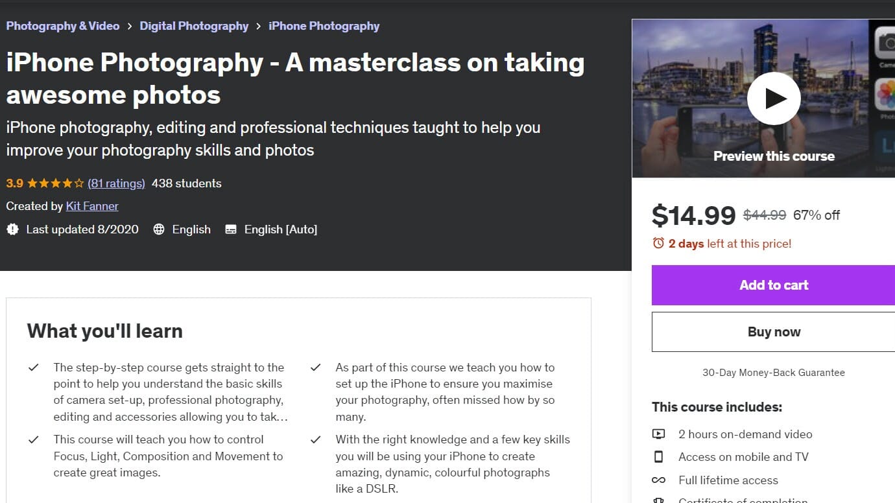Screen dimensions: 895x503
Task: Click the mobile and TV access icon
Action: pyautogui.click(x=658, y=456)
